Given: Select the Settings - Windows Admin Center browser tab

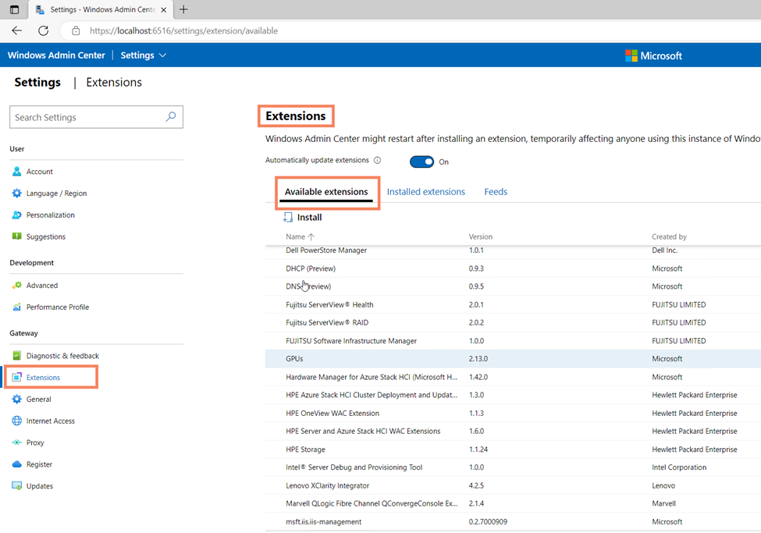Looking at the screenshot, I should click(102, 9).
